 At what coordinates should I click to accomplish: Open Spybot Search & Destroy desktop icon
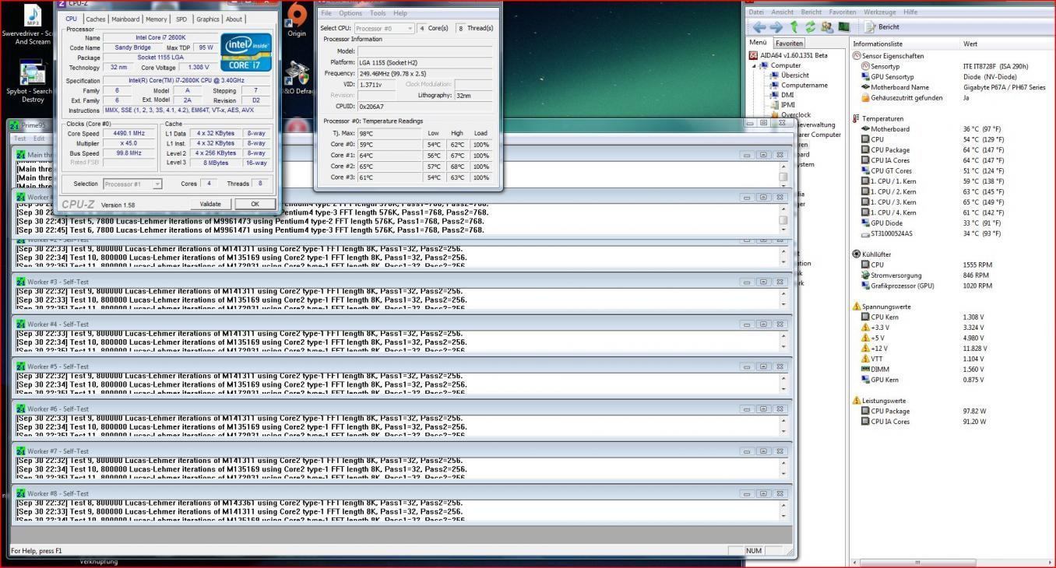click(x=33, y=81)
